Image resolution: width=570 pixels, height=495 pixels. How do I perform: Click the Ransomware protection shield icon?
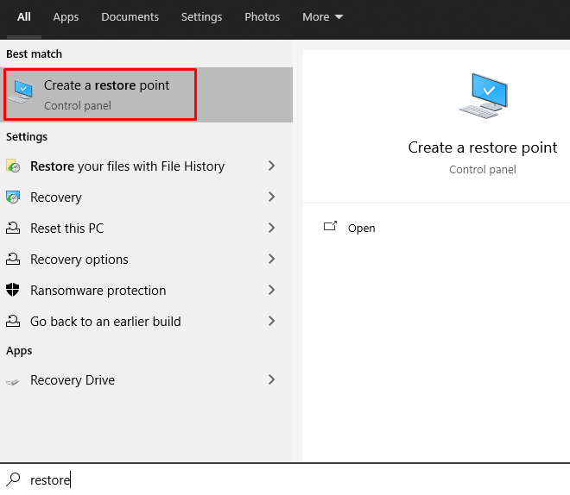[x=13, y=291]
